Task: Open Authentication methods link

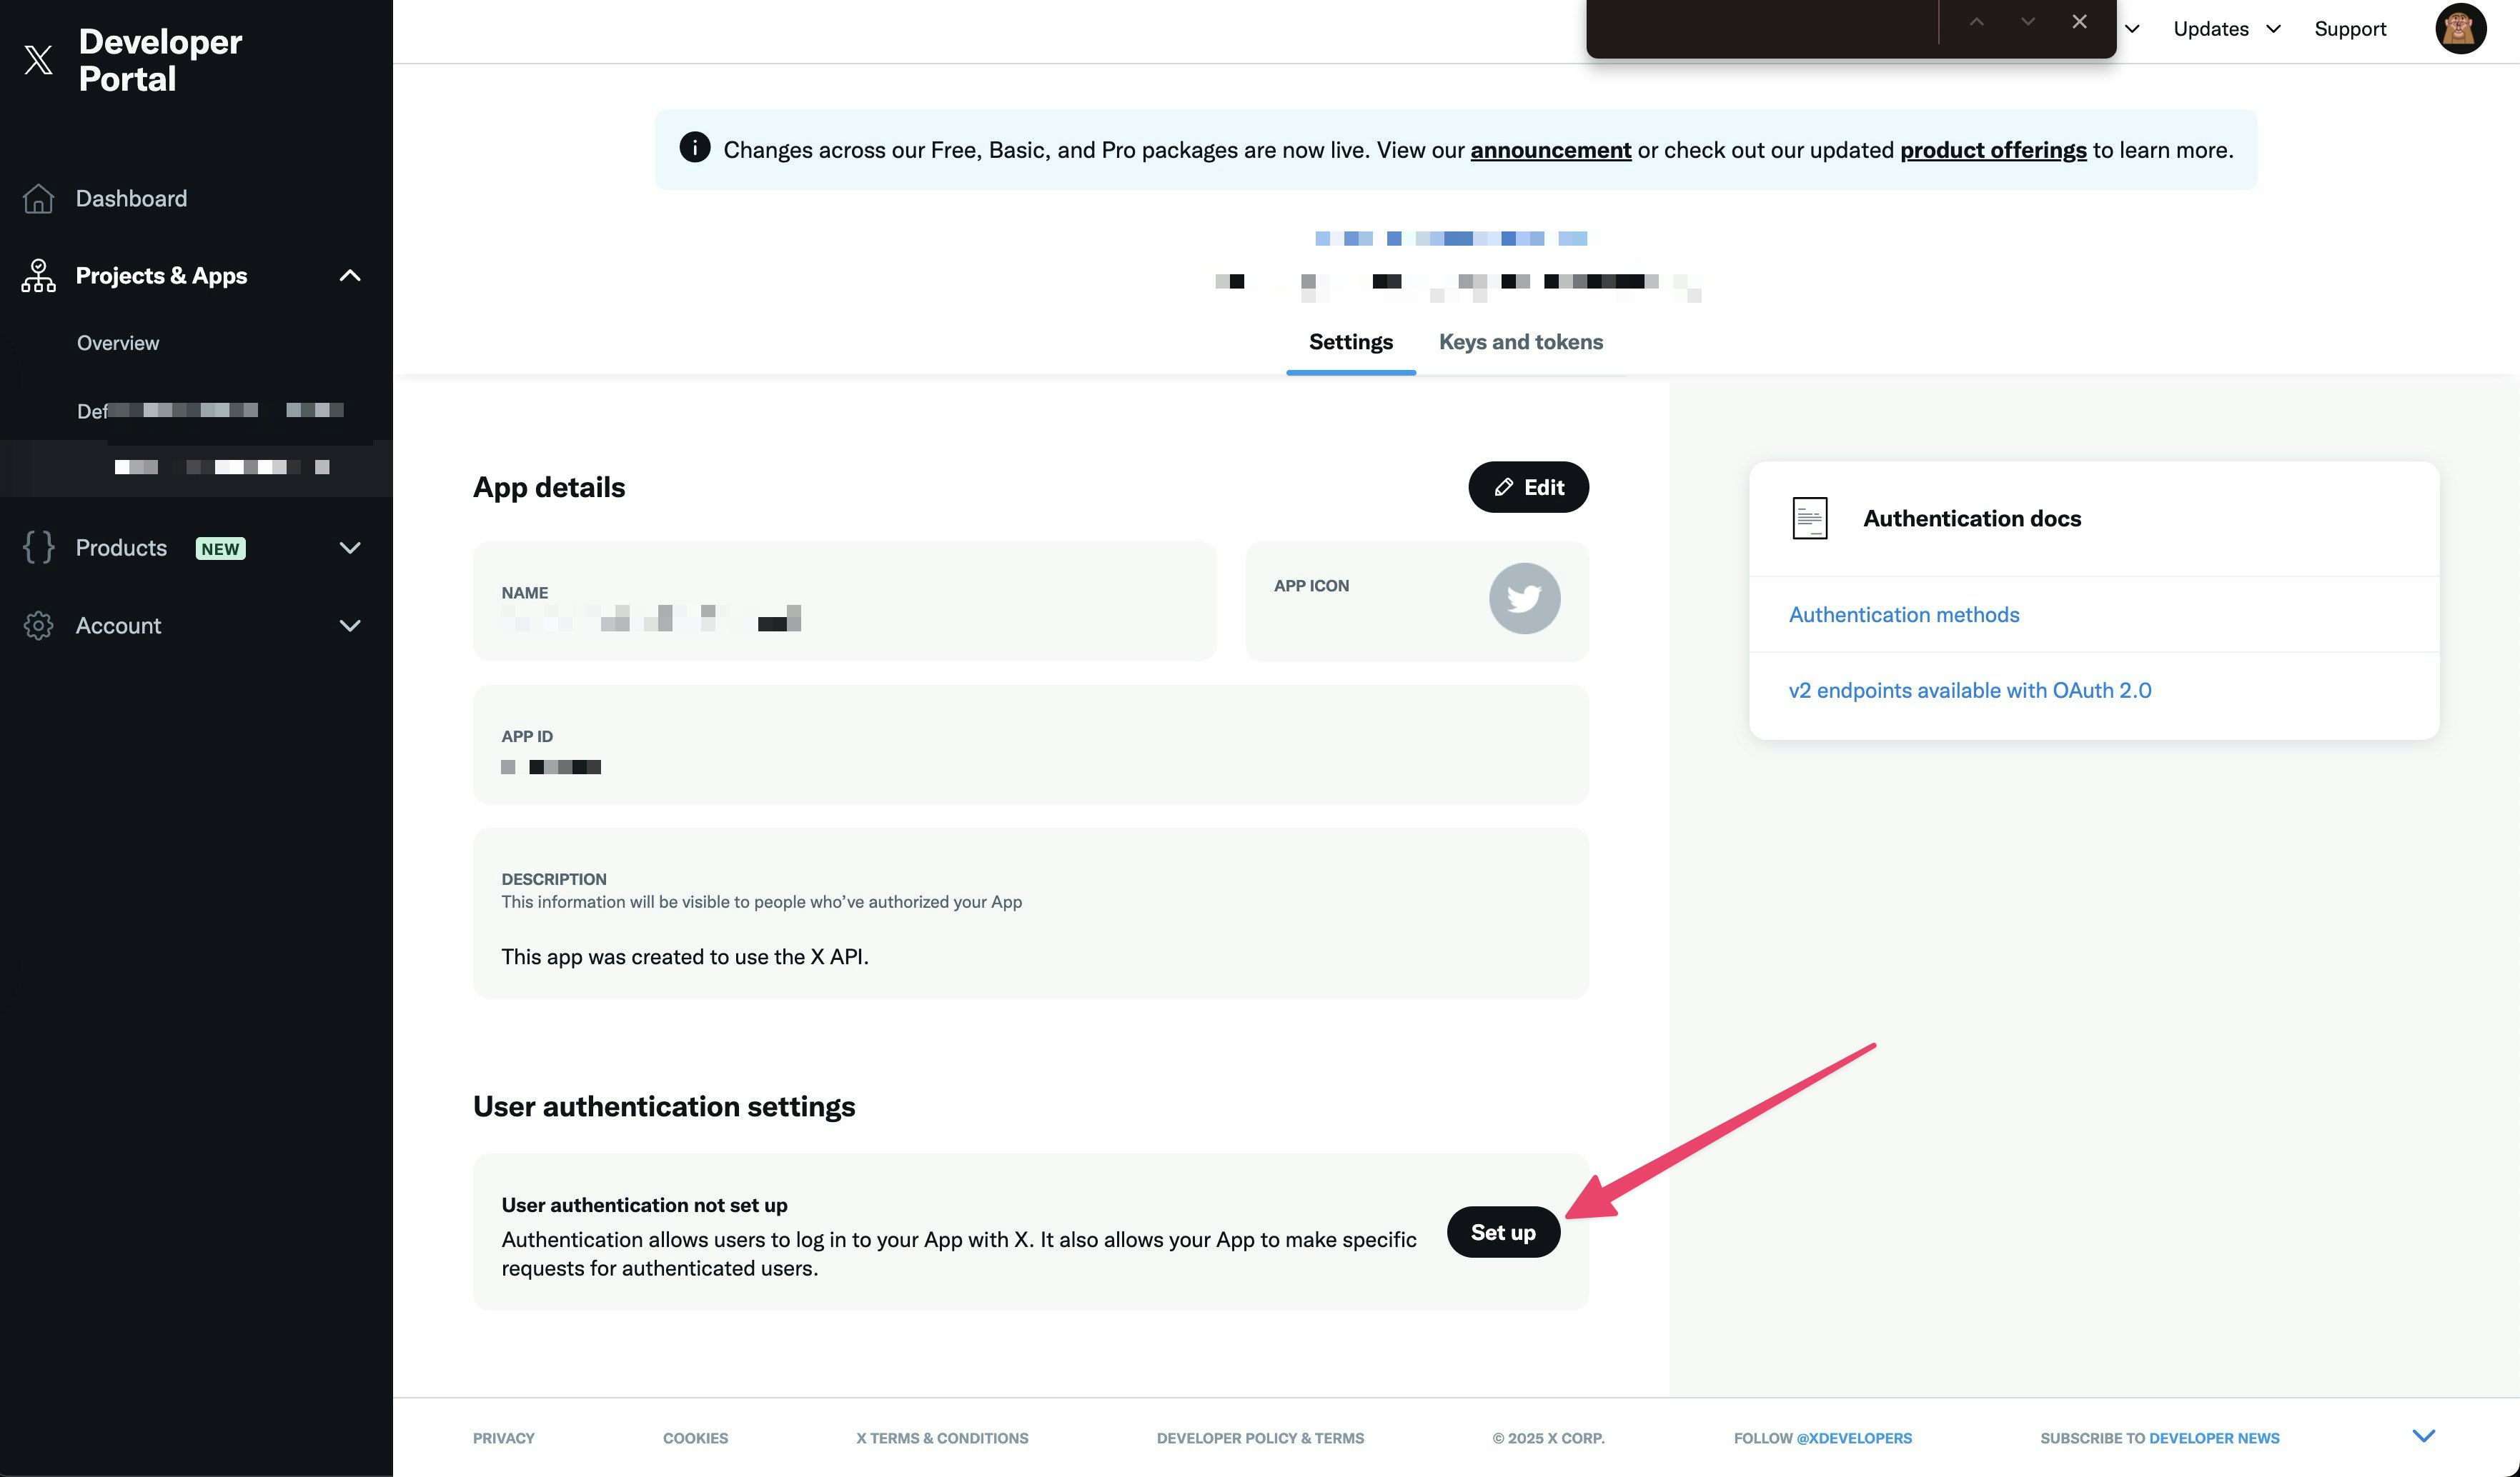Action: pyautogui.click(x=1903, y=615)
